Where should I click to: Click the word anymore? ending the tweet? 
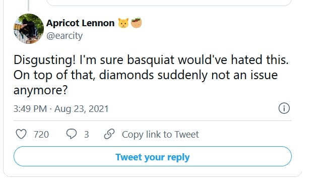(41, 90)
